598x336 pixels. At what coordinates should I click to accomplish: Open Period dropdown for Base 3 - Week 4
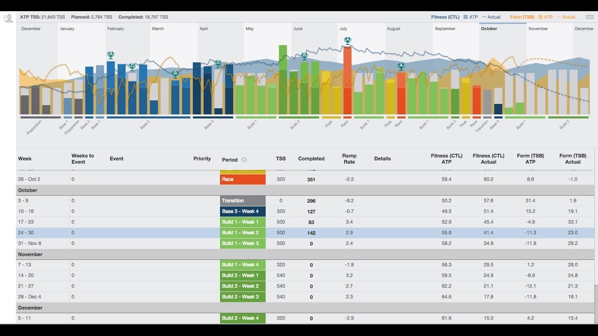242,211
